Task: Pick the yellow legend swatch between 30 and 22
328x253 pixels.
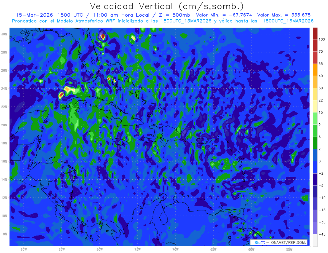Action: point(315,94)
